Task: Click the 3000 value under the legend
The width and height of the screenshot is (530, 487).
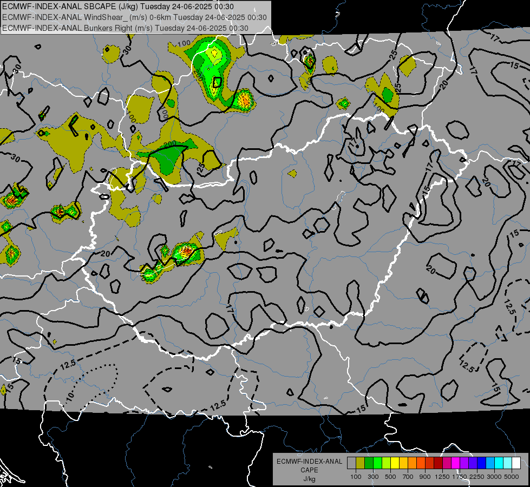Action: (494, 477)
